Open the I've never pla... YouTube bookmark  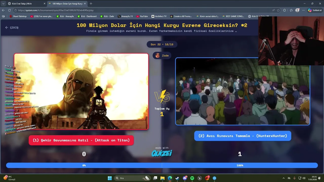41,16
